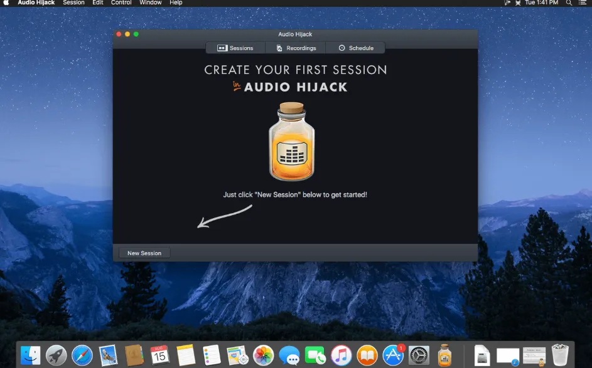The width and height of the screenshot is (592, 368).
Task: Open the Trash in dock
Action: pos(560,355)
